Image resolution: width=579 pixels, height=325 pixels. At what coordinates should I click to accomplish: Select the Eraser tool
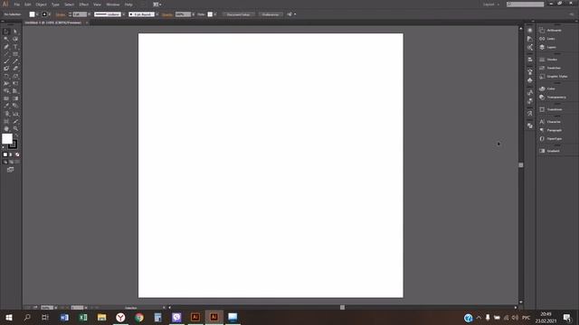(15, 69)
